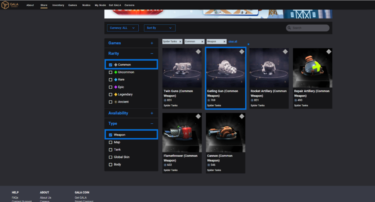Open My Node page
The height and width of the screenshot is (202, 375).
click(x=100, y=5)
